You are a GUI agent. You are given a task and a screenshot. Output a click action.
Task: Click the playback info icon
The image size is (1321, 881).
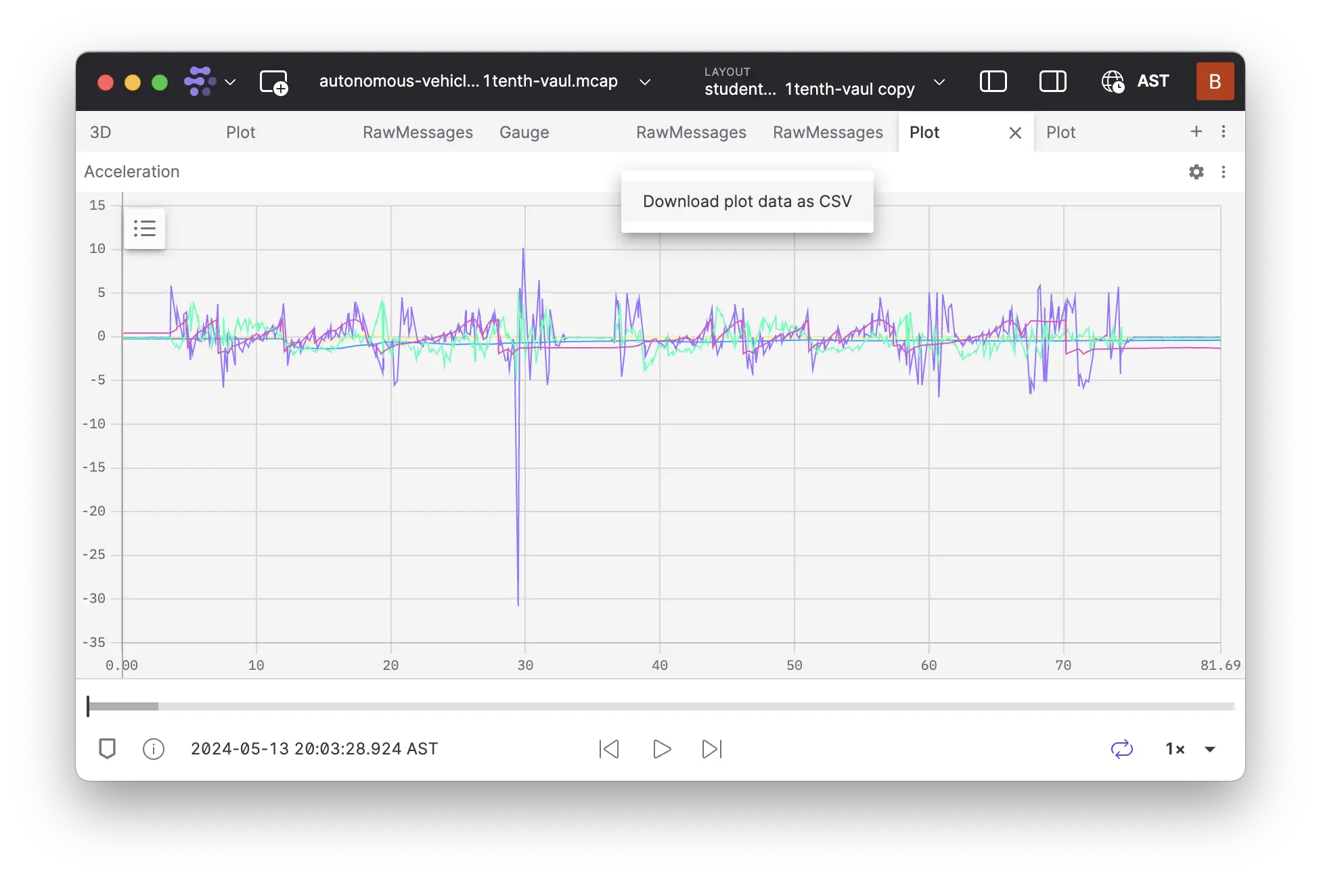point(154,749)
